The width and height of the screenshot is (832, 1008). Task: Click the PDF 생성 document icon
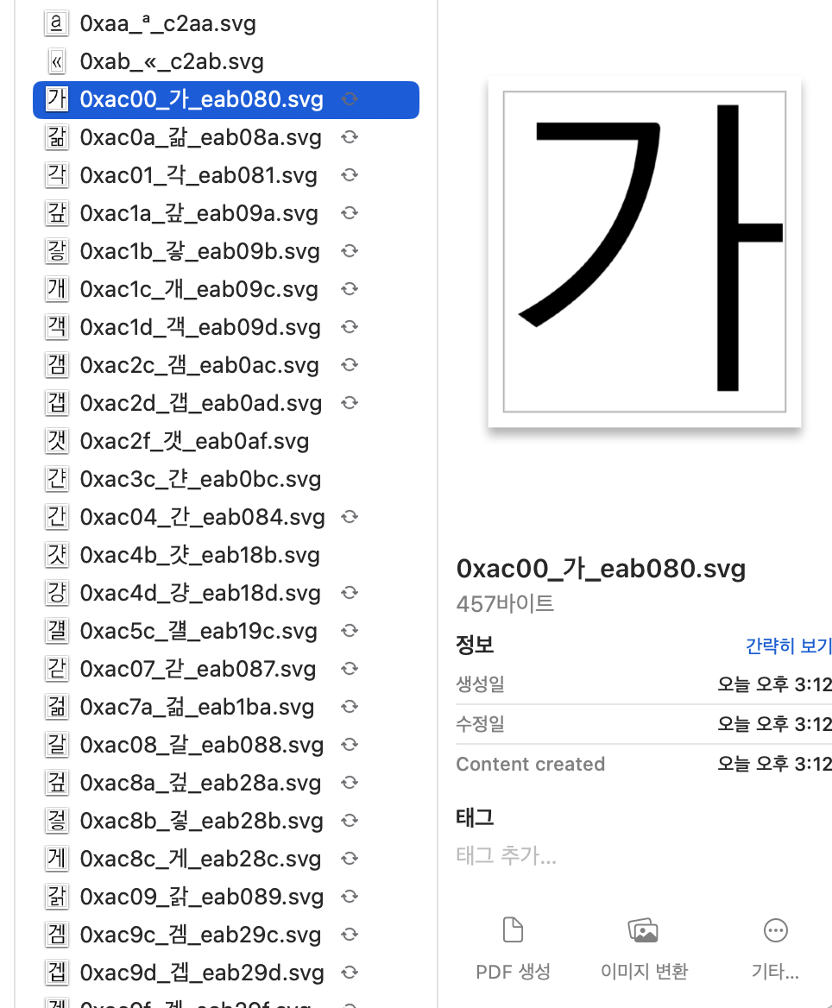click(512, 930)
